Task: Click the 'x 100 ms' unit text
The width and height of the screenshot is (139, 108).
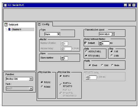Action: (101, 77)
